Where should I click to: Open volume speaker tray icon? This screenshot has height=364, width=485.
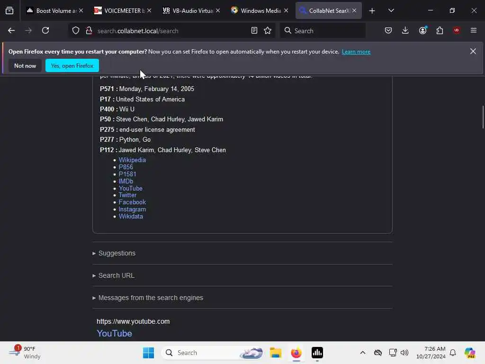(x=404, y=353)
